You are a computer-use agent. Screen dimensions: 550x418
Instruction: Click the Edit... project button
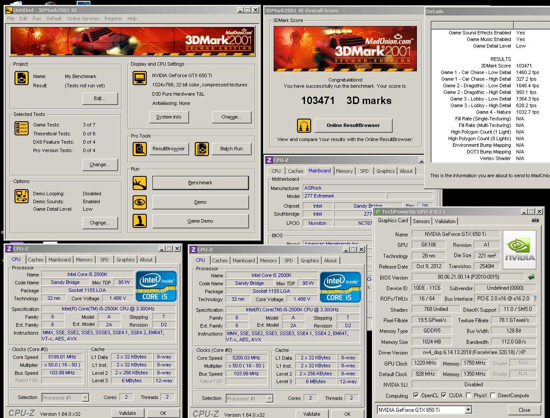coord(100,98)
